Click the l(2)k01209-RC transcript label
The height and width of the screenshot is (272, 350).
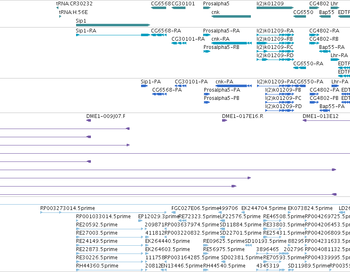[x=275, y=47]
